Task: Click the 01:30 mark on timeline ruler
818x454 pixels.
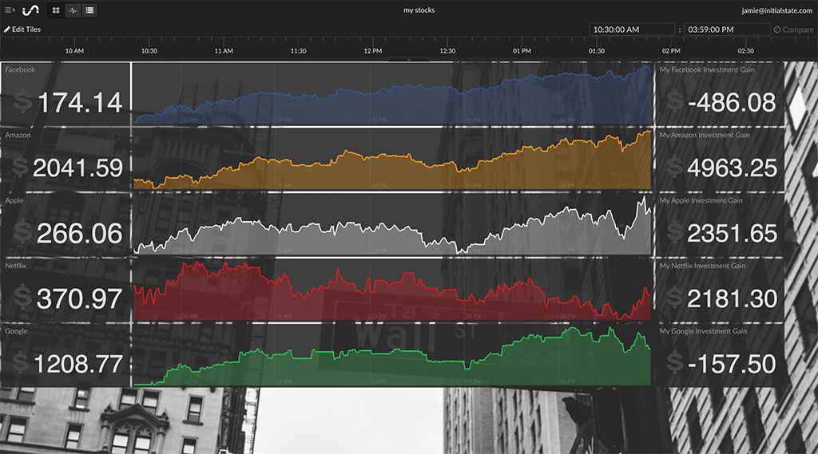Action: point(596,51)
